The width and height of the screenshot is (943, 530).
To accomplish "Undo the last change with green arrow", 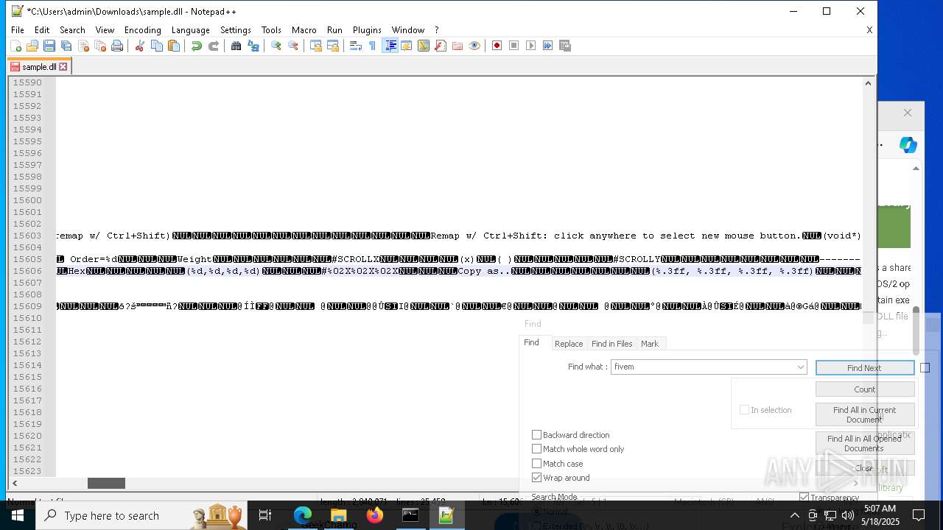I will 196,46.
